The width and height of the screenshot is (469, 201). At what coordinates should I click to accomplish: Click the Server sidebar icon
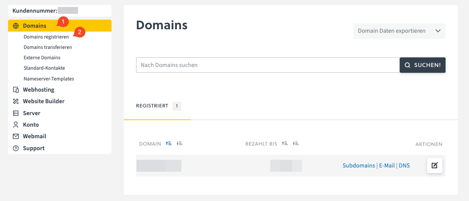16,113
